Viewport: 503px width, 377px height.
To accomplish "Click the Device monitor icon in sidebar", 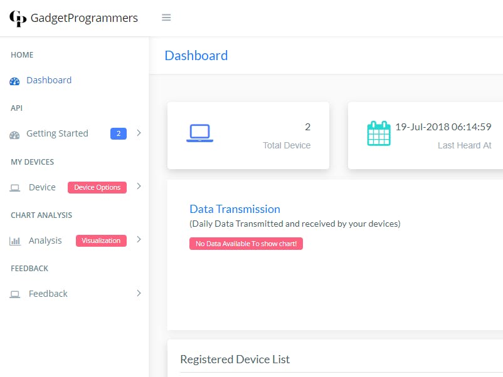I will pyautogui.click(x=14, y=187).
